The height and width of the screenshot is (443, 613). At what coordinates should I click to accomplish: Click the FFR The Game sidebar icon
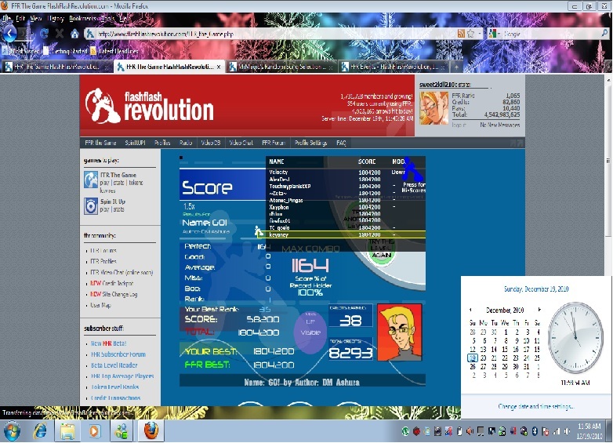point(91,180)
